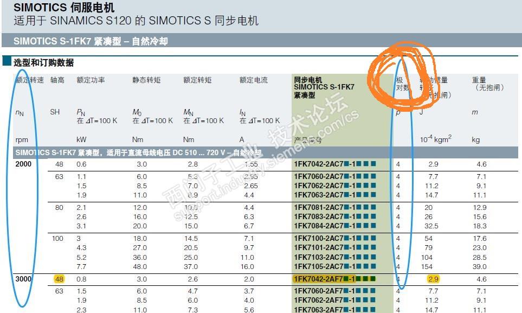Click rated power '0.6' in 1FK7042-2AC7 row
Screen dimensions: 522x313
coord(81,164)
